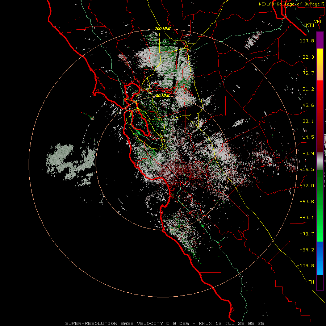
Task: Pick the blue segment of the color bar
Action: pos(320,258)
